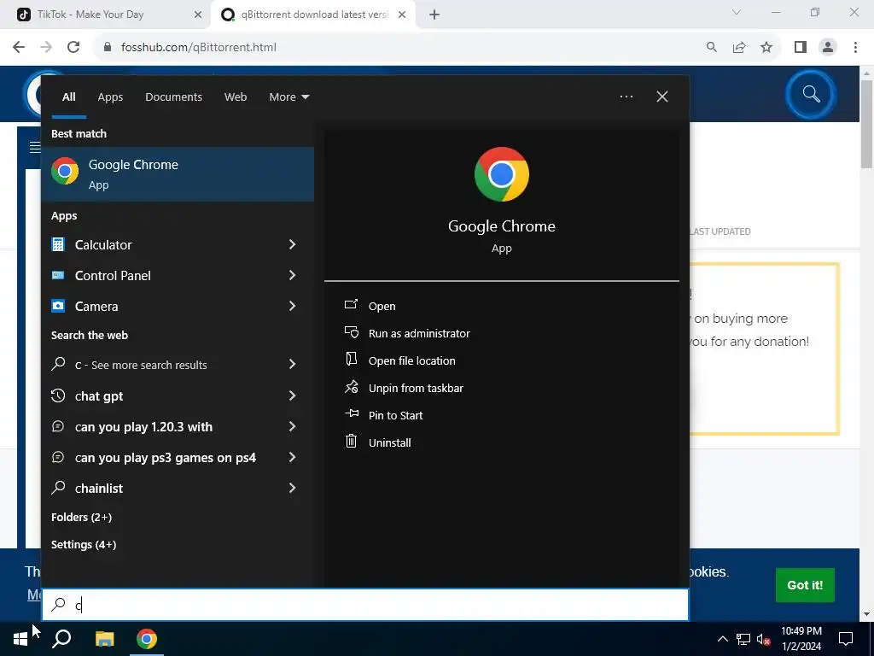Open a new Chrome tab
Image resolution: width=874 pixels, height=656 pixels.
[x=434, y=15]
